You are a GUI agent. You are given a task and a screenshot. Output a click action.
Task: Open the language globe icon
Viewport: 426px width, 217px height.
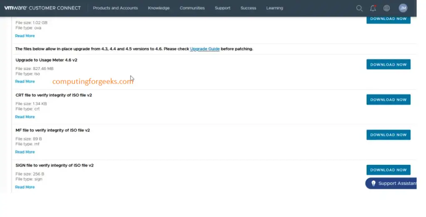tap(386, 8)
